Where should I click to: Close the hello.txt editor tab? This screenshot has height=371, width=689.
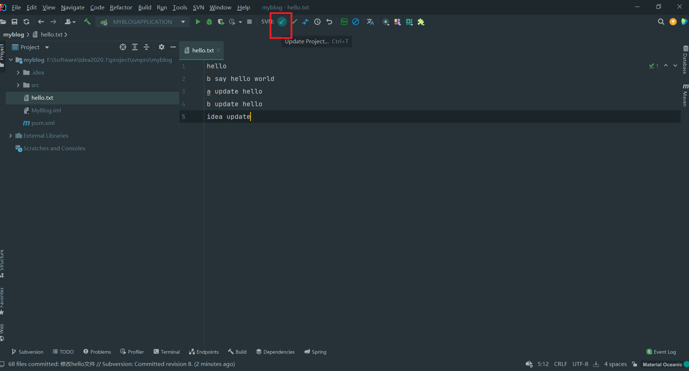pos(219,50)
